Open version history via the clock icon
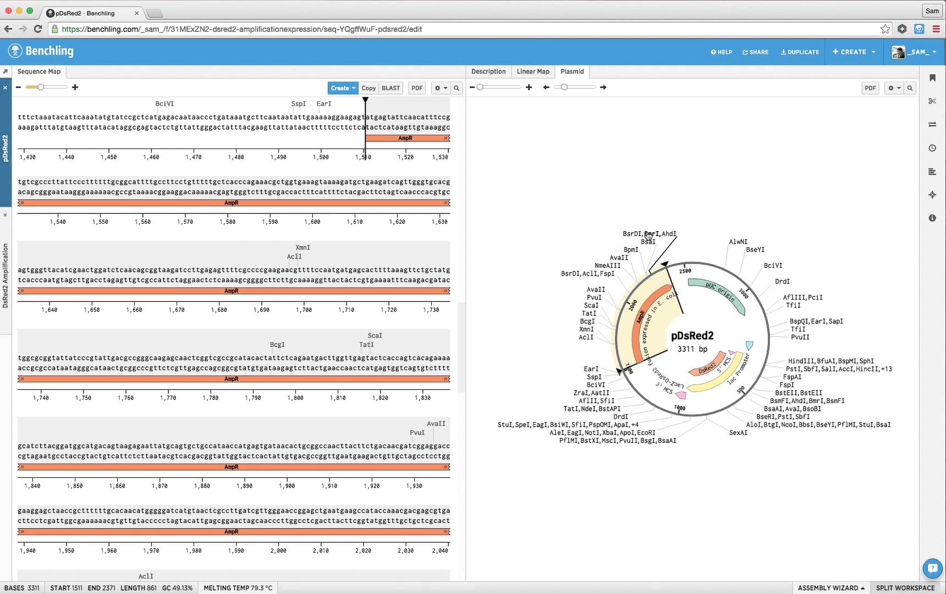Image resolution: width=946 pixels, height=594 pixels. 932,148
